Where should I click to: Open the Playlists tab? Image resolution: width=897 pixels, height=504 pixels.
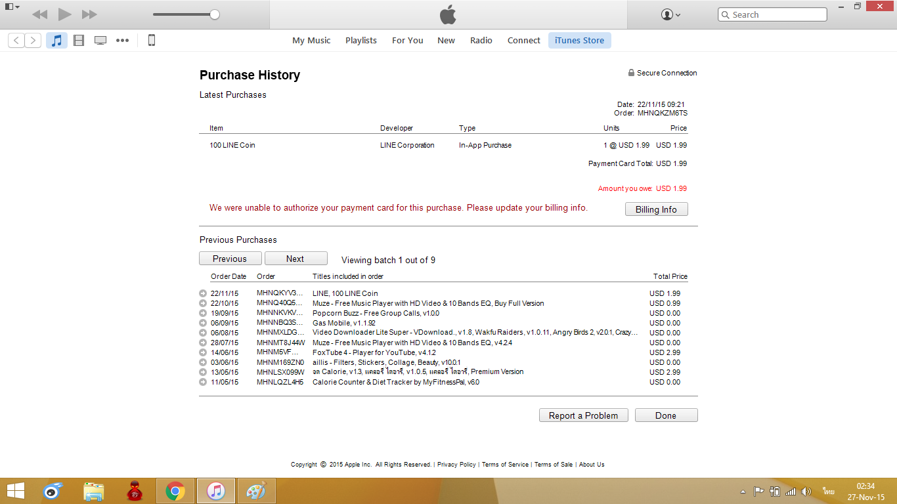(361, 40)
